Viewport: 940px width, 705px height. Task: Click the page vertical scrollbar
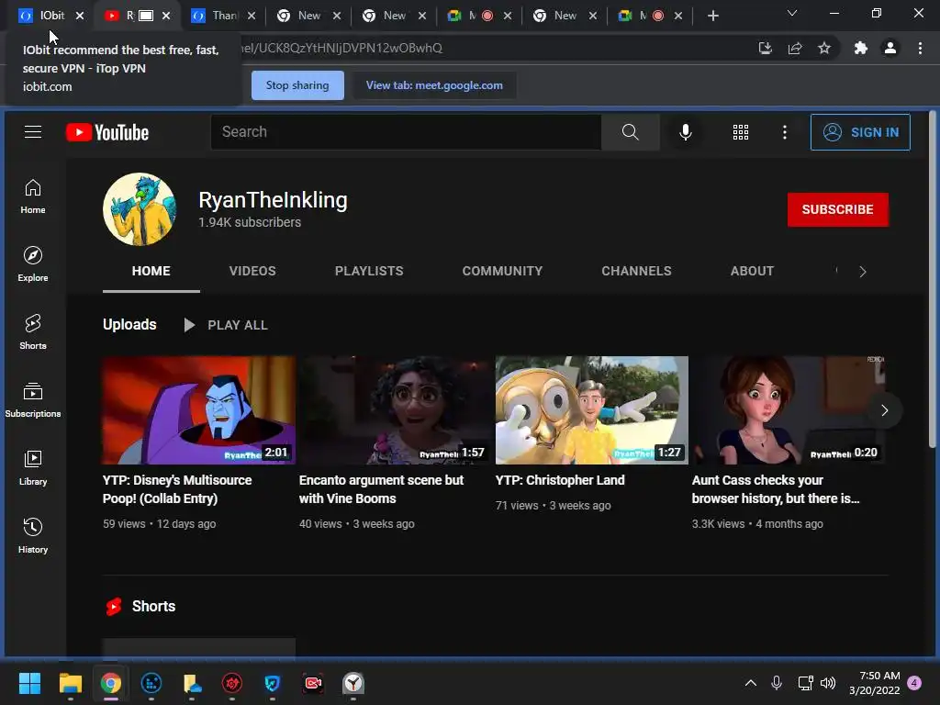tap(933, 279)
